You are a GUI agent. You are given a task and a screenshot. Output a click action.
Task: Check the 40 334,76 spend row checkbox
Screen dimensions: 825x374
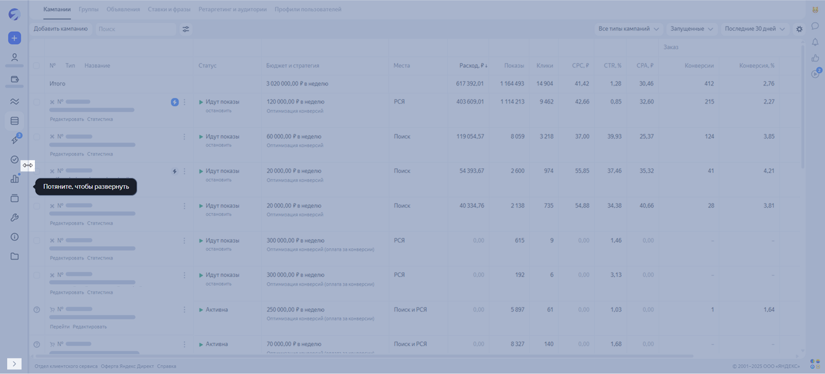pos(36,206)
